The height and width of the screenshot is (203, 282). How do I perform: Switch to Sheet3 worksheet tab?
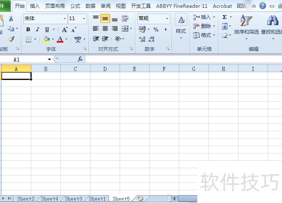74,198
